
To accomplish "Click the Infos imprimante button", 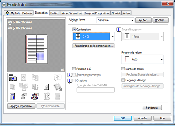I will pyautogui.click(x=50, y=106).
